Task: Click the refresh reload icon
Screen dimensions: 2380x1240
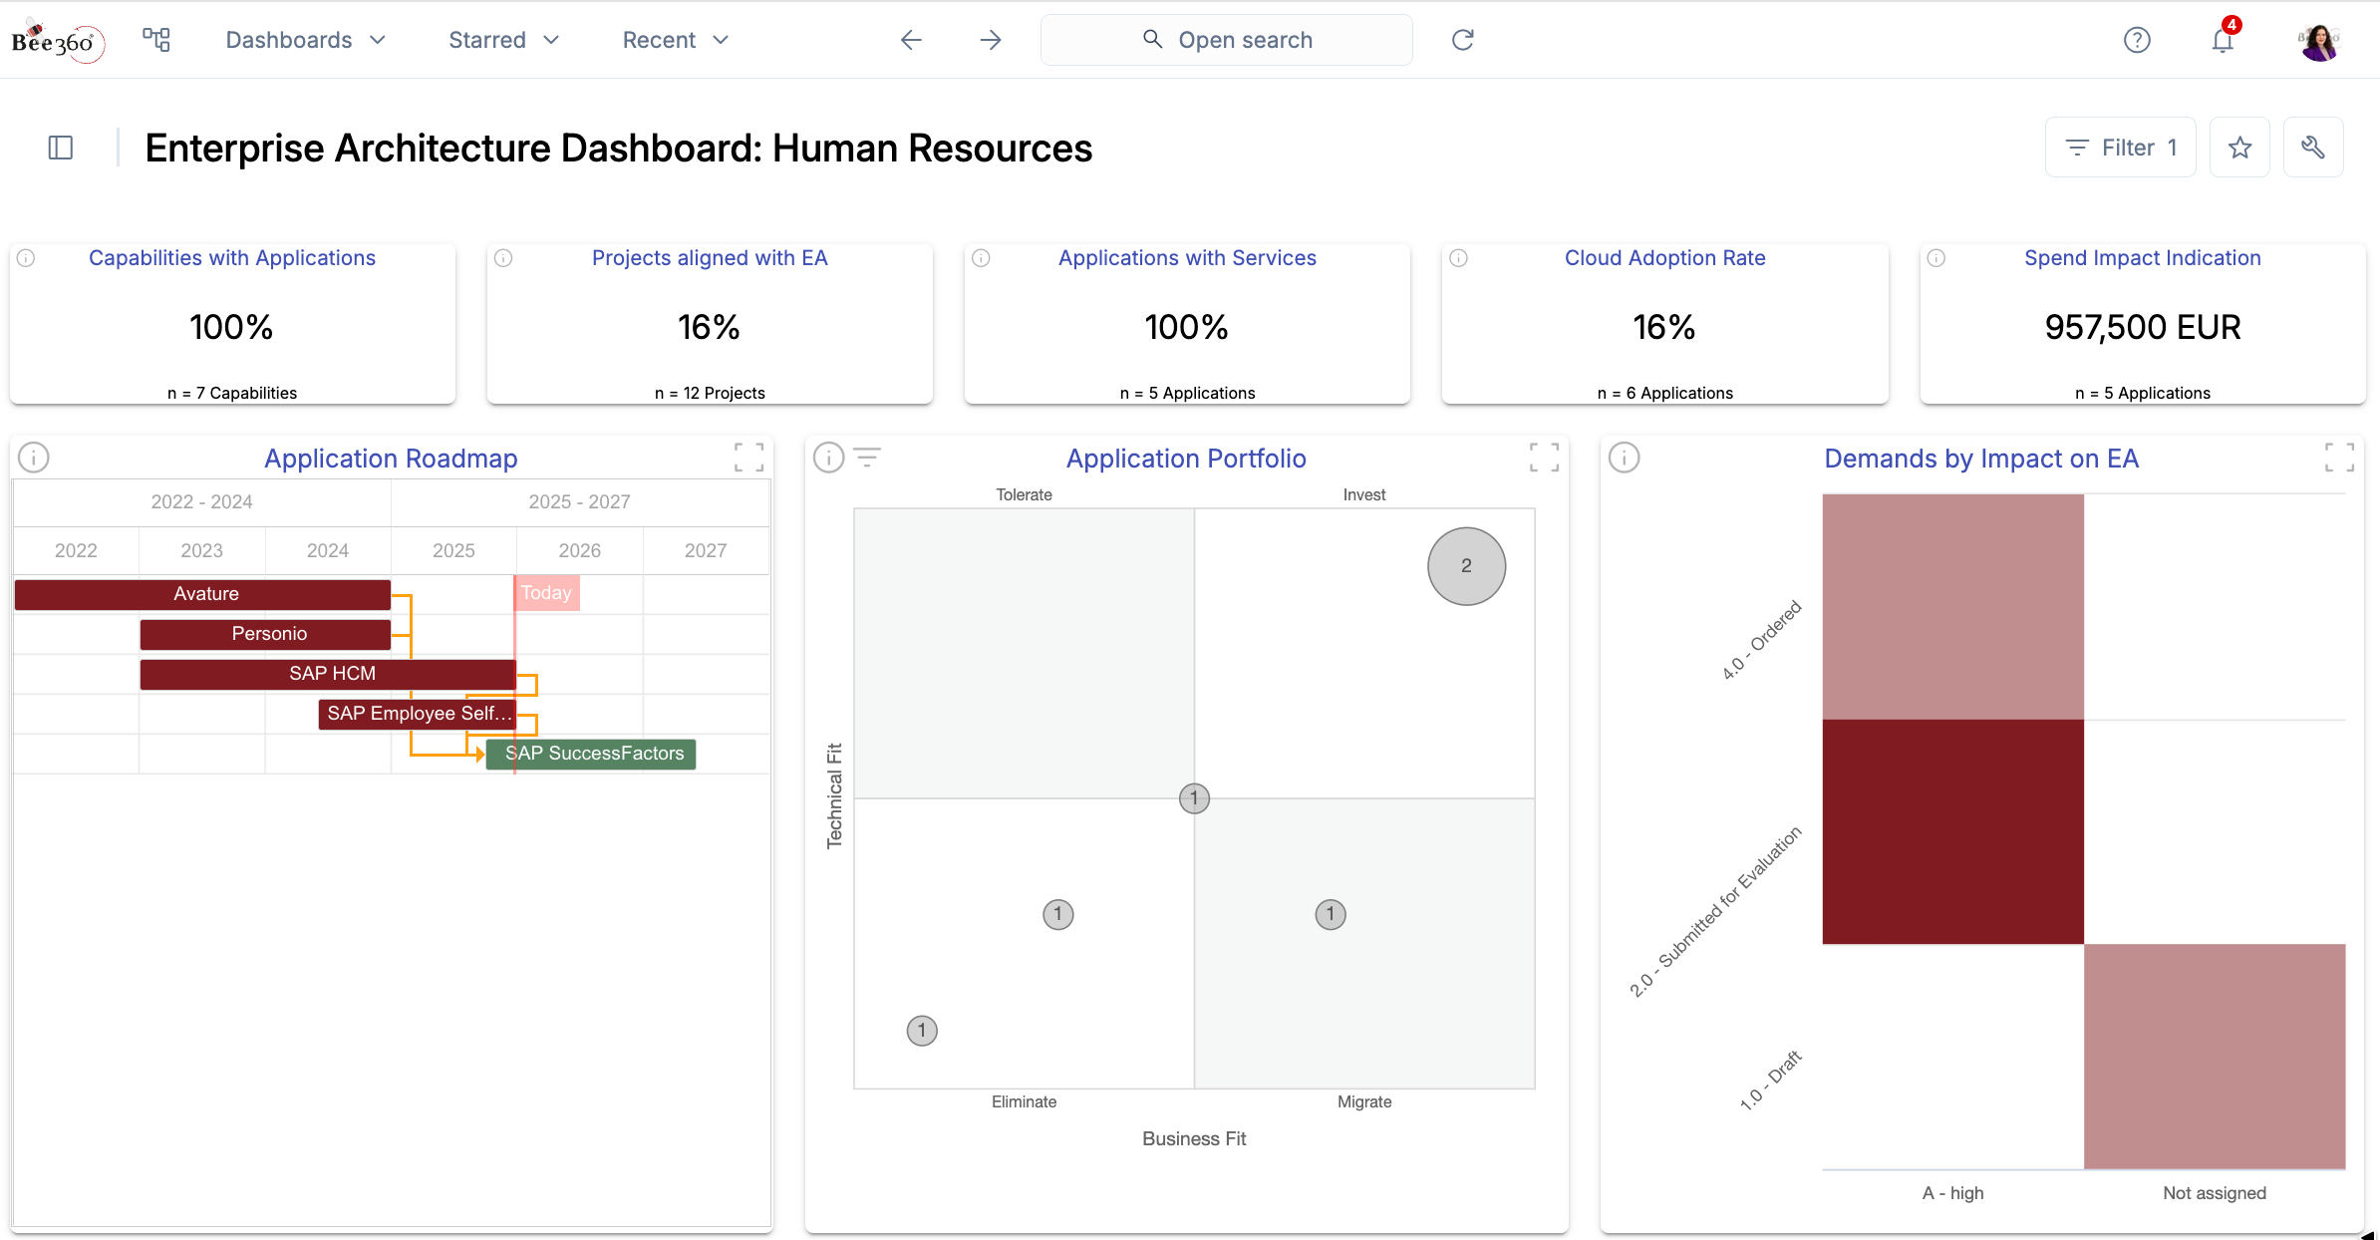Action: point(1462,40)
